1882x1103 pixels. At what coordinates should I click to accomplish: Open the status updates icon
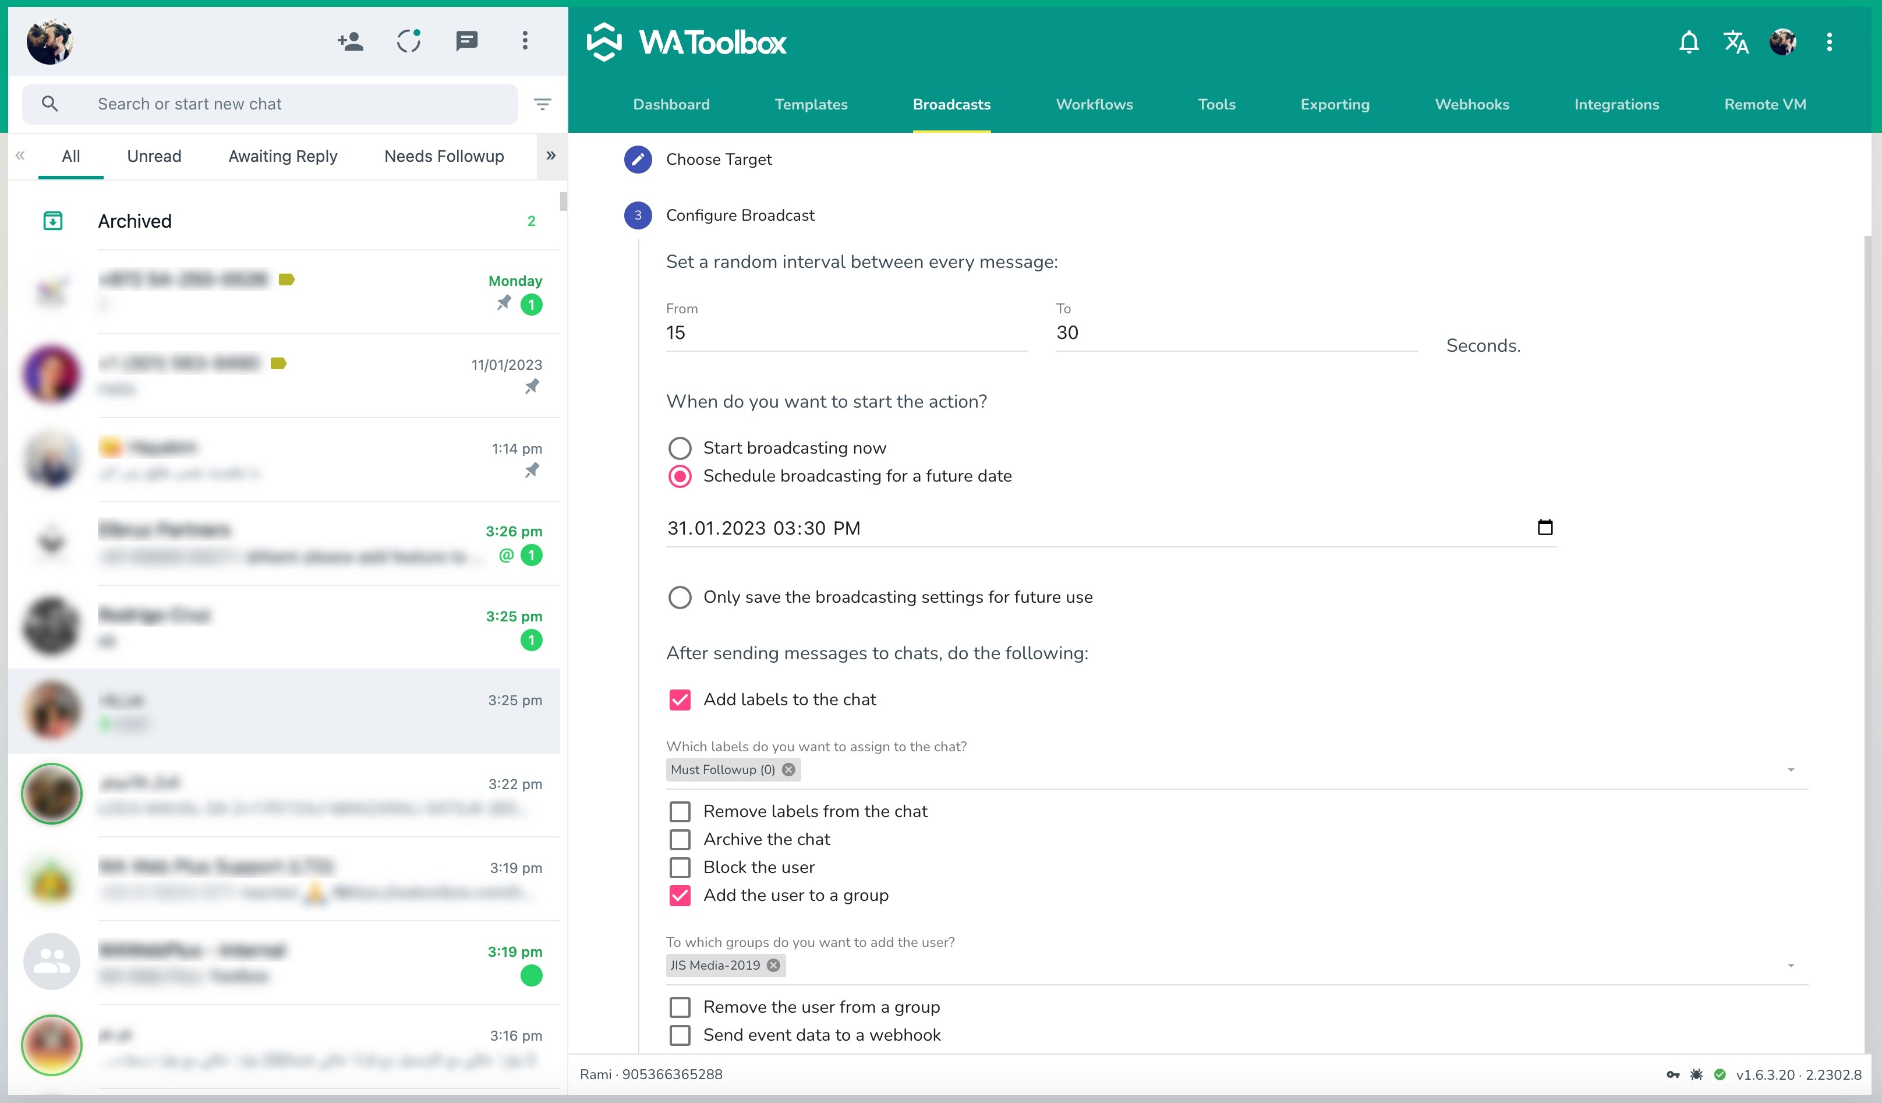coord(409,41)
